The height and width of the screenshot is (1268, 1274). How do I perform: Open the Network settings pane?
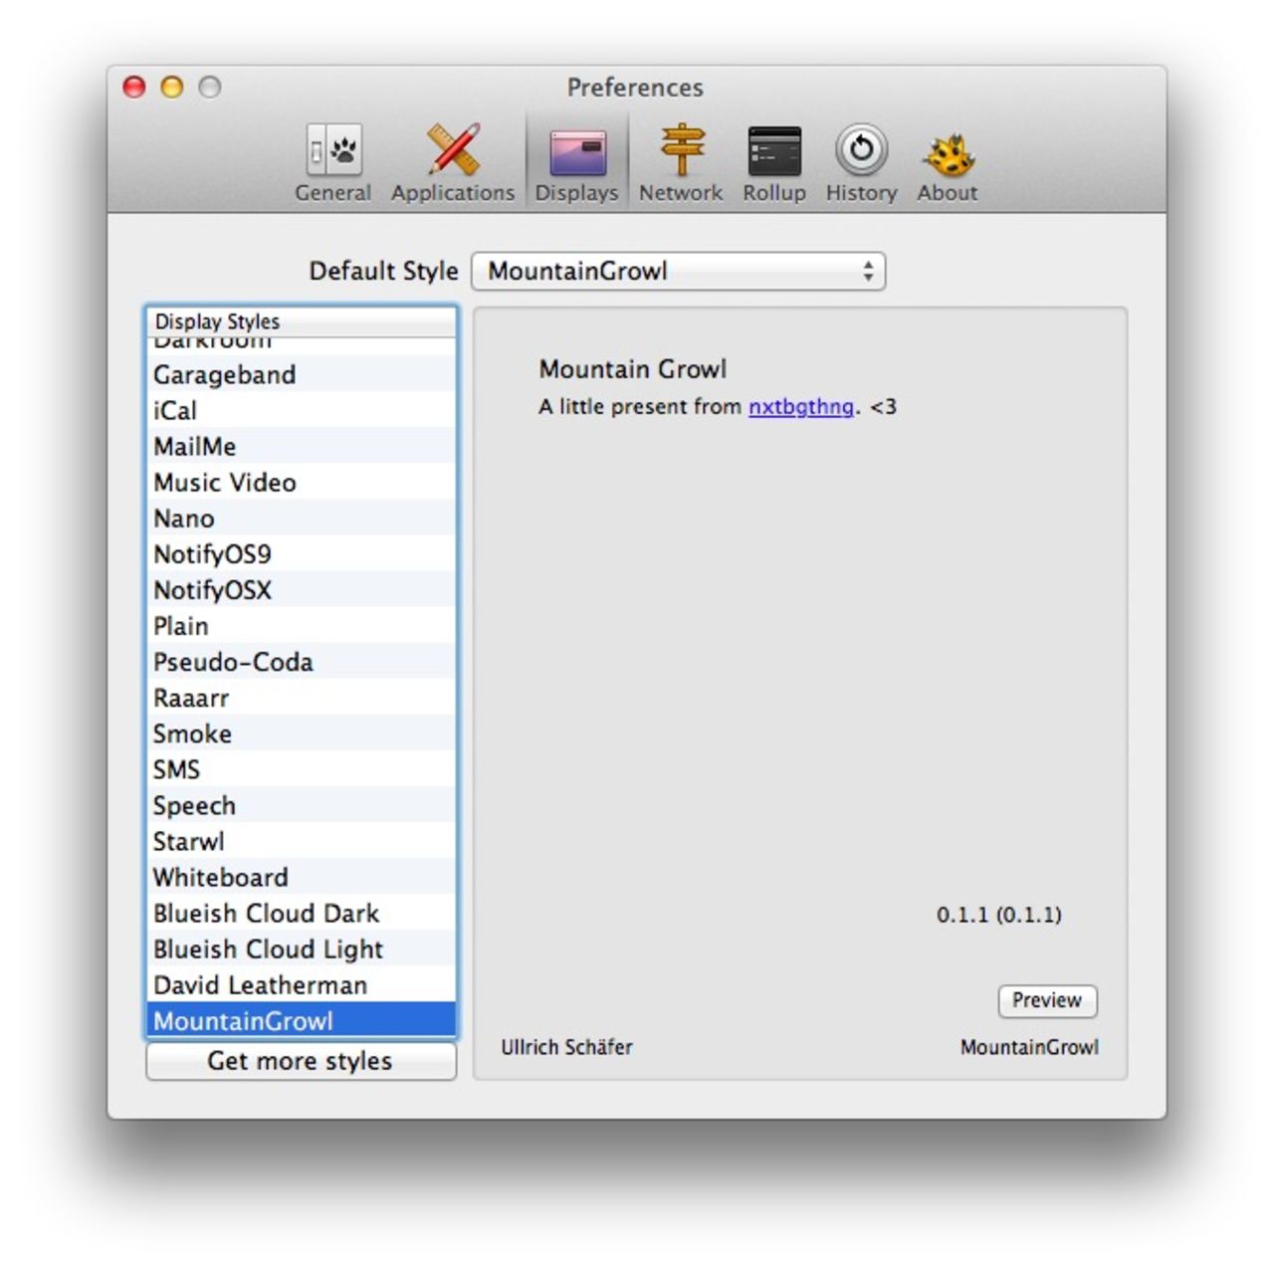(681, 159)
